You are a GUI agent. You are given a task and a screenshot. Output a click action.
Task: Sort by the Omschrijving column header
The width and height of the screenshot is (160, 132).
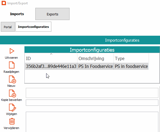[95, 58]
